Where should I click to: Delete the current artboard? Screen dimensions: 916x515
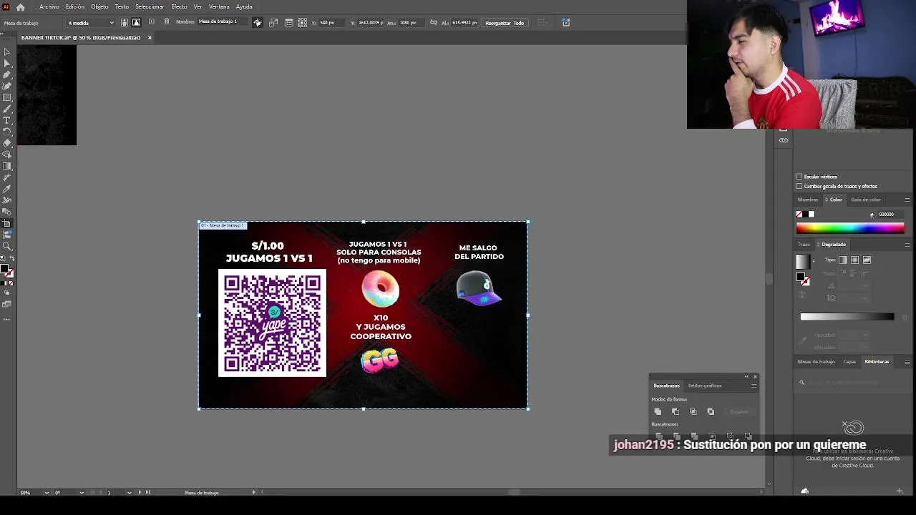coord(167,22)
